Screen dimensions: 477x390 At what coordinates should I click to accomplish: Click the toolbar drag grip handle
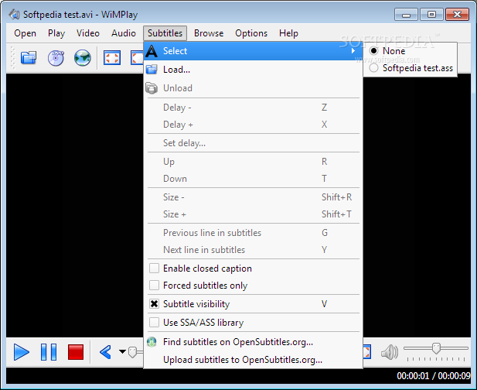(x=12, y=57)
